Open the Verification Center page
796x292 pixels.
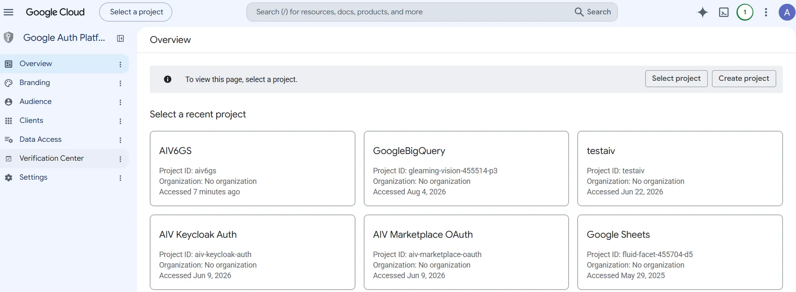click(64, 159)
